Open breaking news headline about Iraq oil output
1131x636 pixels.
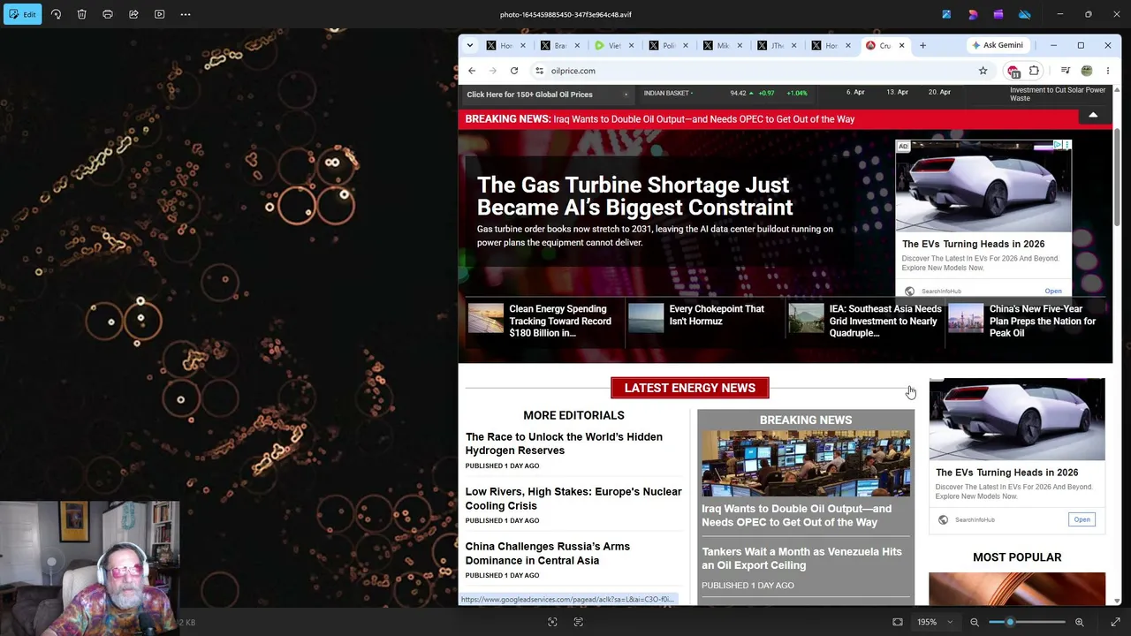[x=704, y=119]
